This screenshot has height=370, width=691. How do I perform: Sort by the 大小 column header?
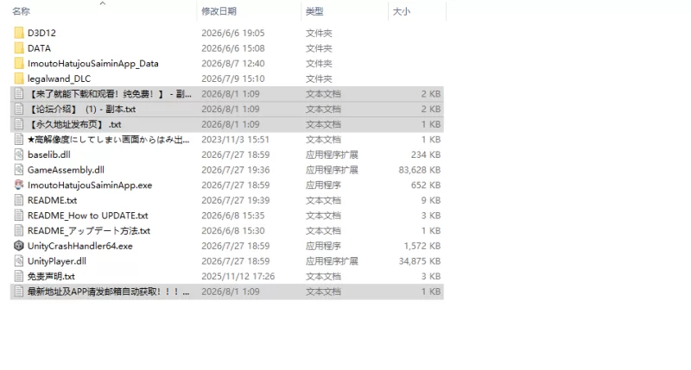pyautogui.click(x=402, y=11)
